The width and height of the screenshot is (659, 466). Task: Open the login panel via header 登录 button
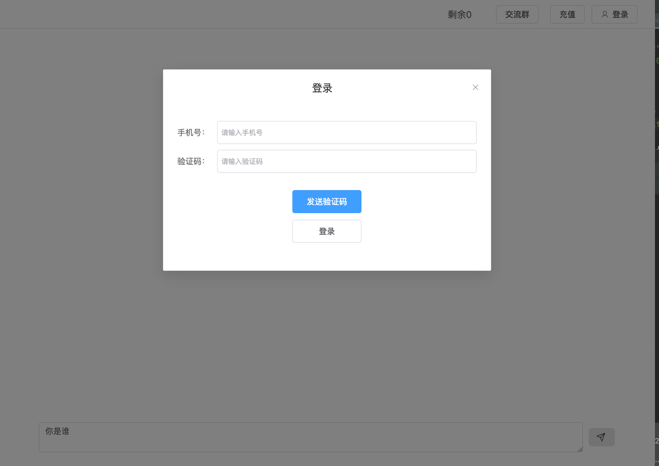coord(614,14)
